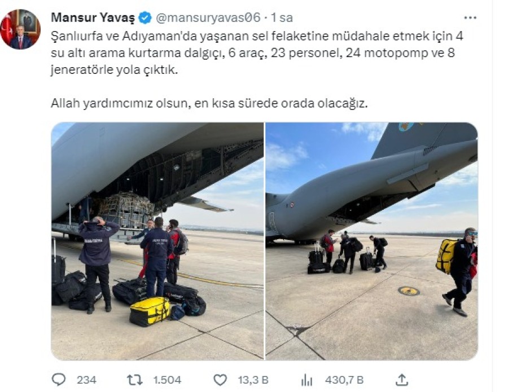
Task: Like the tweet with heart icon
Action: 220,380
